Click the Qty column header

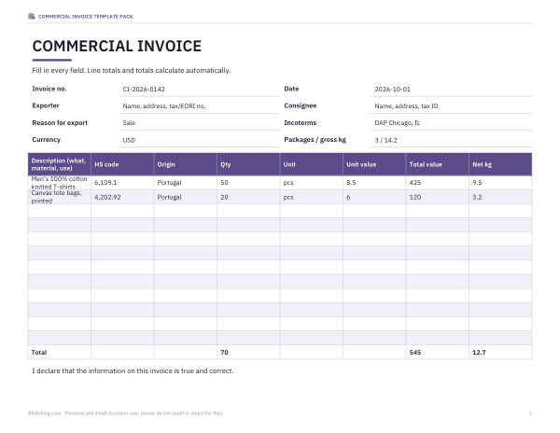[248, 164]
